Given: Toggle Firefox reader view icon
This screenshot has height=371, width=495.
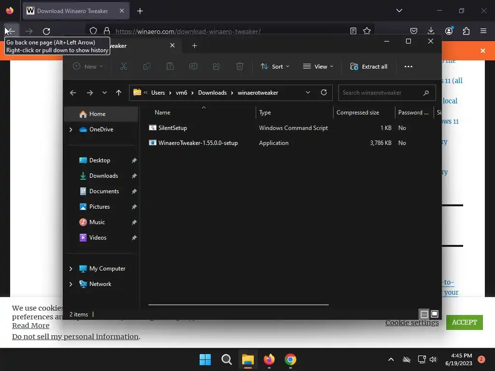Looking at the screenshot, I should pyautogui.click(x=353, y=31).
